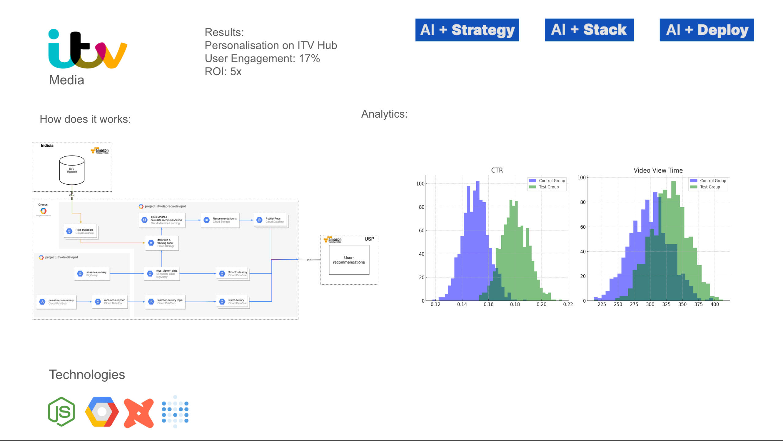Click the AI + Stack button
Screen dimensions: 783x441
[x=589, y=30]
